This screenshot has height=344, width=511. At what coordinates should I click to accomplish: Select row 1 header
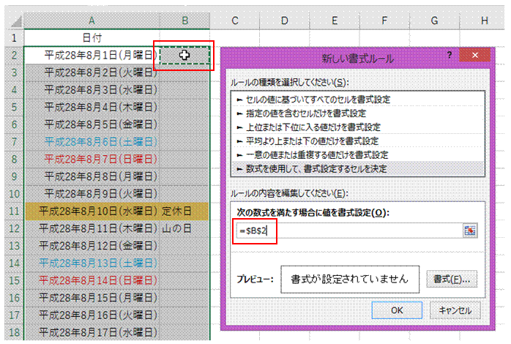14,38
